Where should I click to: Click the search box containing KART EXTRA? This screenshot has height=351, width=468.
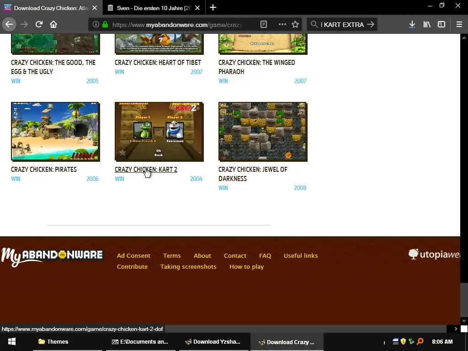coord(342,25)
